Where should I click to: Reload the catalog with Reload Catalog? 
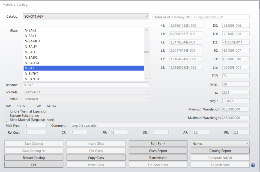point(34,158)
